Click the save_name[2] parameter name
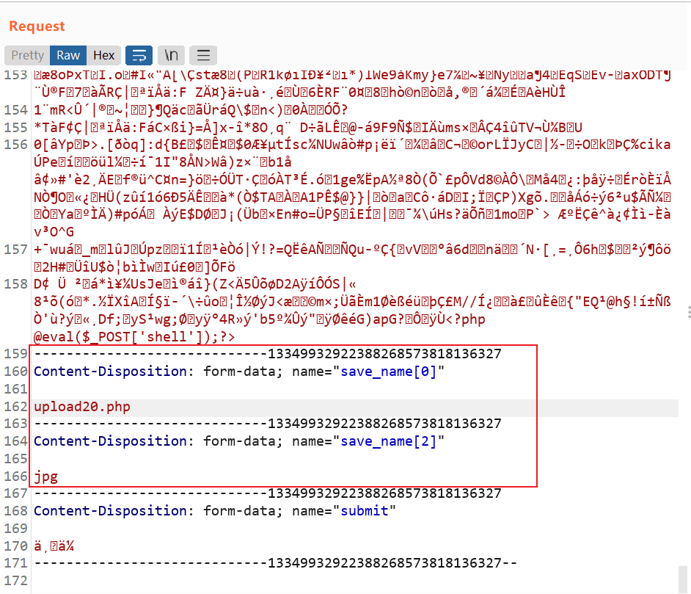 388,441
